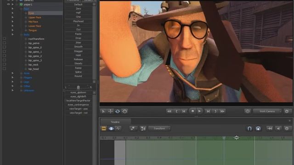Toggle the first magnet snap icon

coord(249,128)
